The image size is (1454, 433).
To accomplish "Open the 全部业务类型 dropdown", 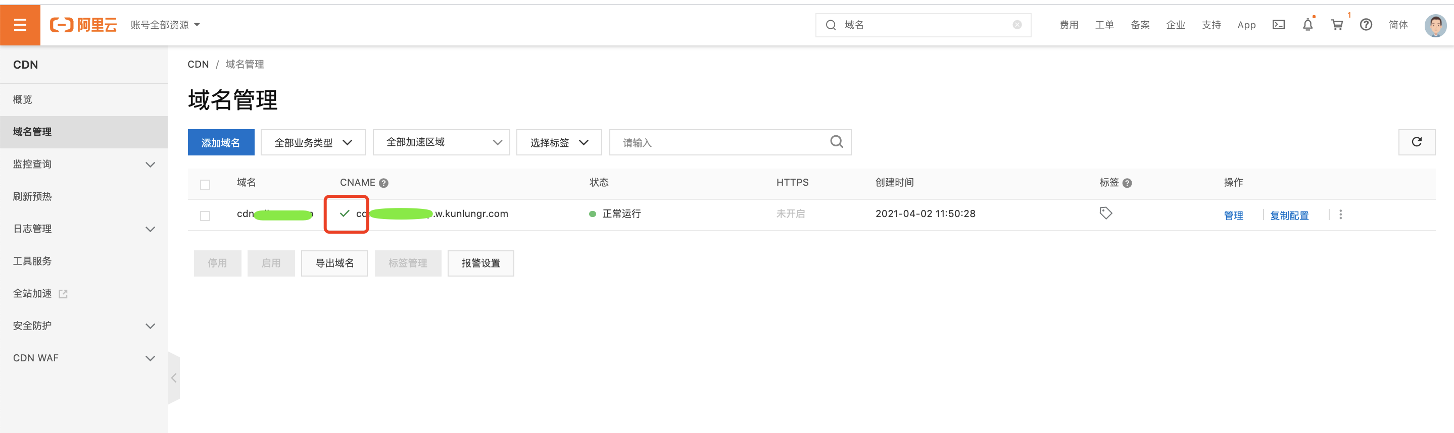I will pos(313,143).
